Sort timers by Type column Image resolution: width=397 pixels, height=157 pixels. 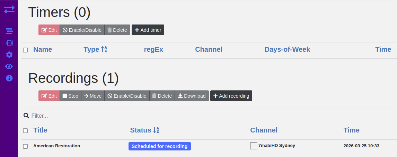(96, 49)
